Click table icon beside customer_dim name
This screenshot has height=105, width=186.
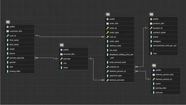click(8, 31)
